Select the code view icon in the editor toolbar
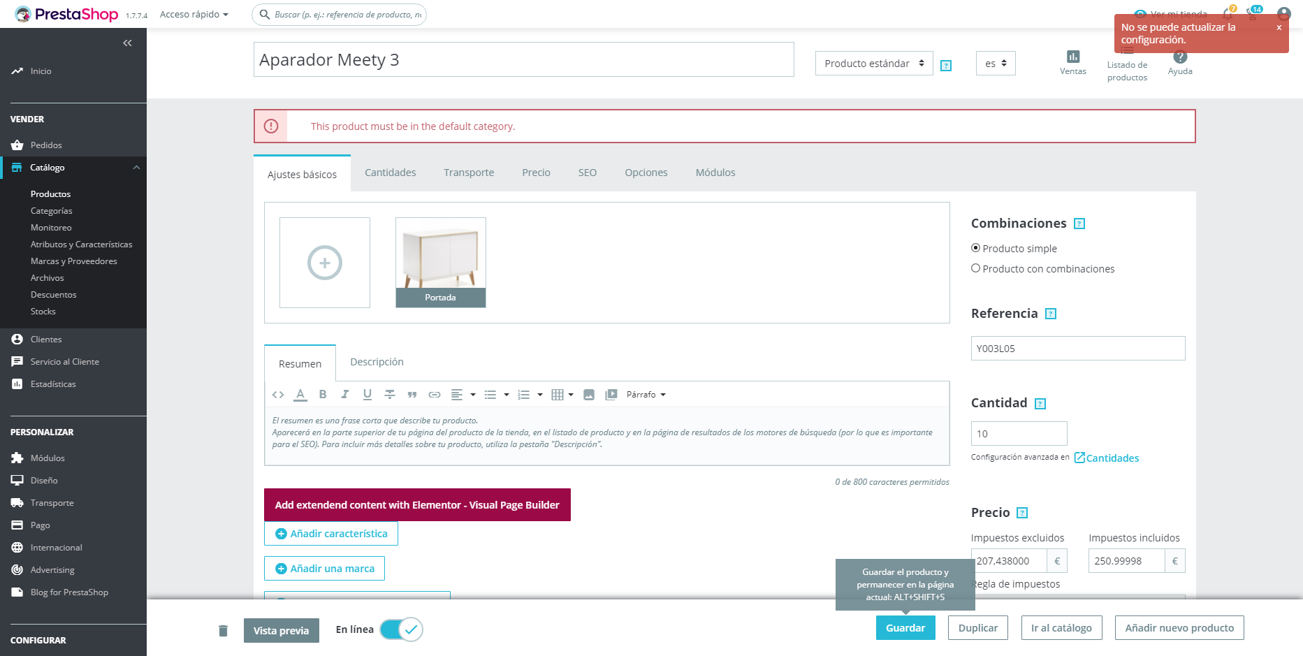 [277, 394]
